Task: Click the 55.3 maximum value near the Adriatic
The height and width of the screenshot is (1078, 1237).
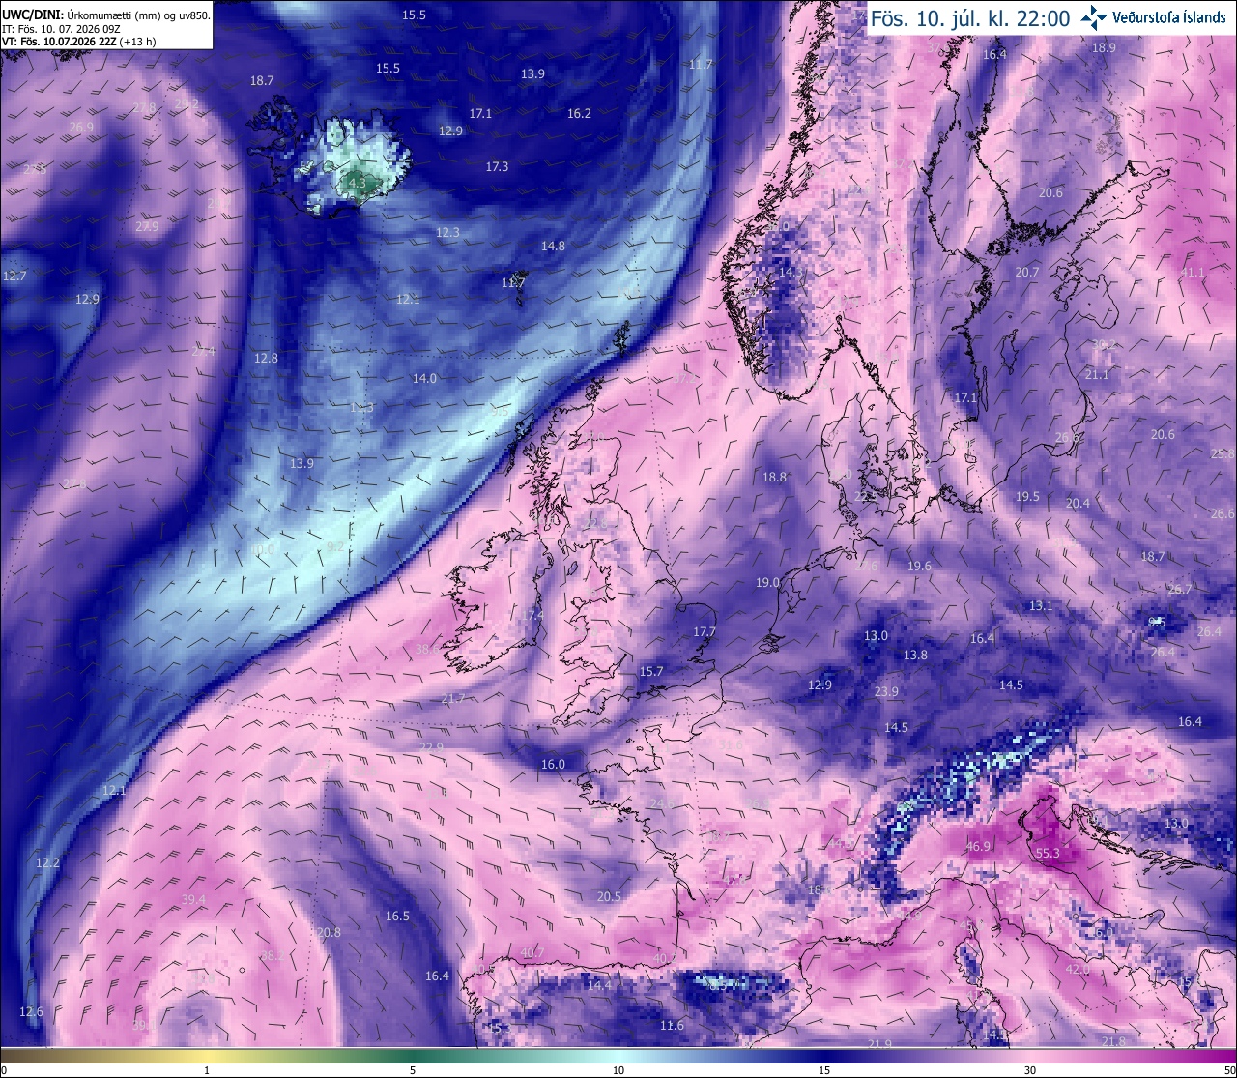Action: (x=1048, y=853)
